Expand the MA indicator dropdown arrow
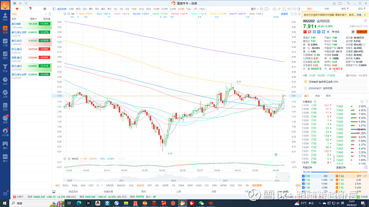369x207 pixels. click(77, 14)
